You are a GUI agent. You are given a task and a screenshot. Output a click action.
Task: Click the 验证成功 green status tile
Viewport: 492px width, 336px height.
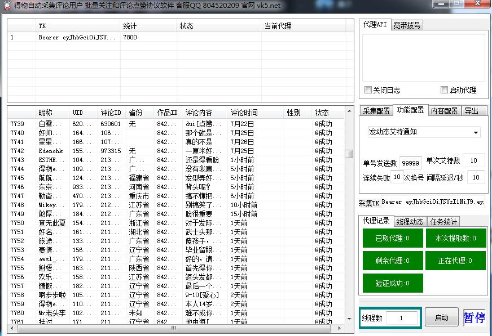(x=393, y=283)
